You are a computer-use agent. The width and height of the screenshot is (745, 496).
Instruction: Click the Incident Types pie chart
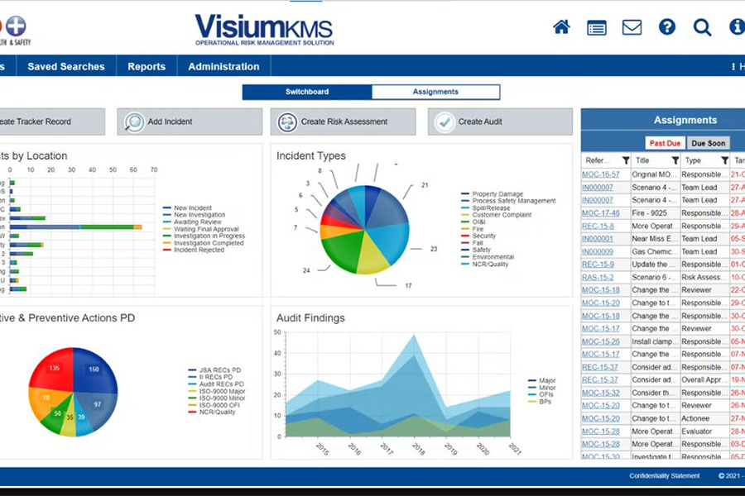(364, 230)
